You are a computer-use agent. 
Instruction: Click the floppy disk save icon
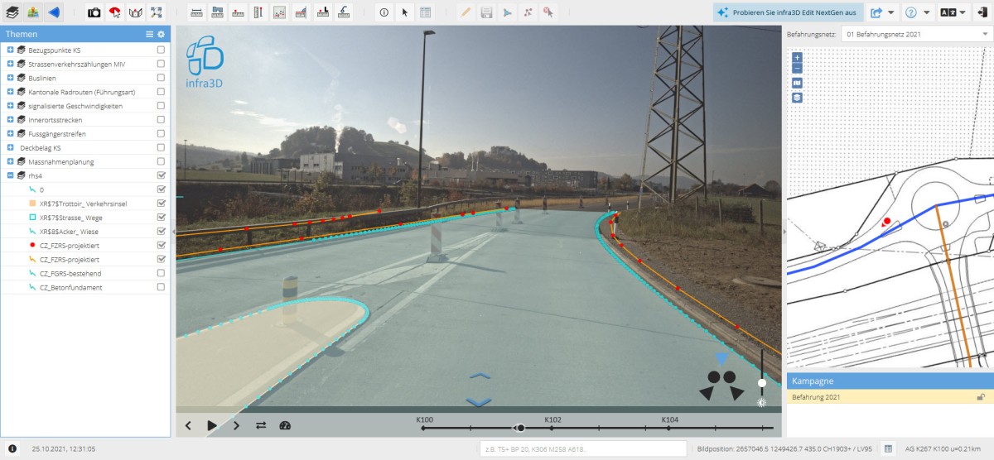(486, 12)
